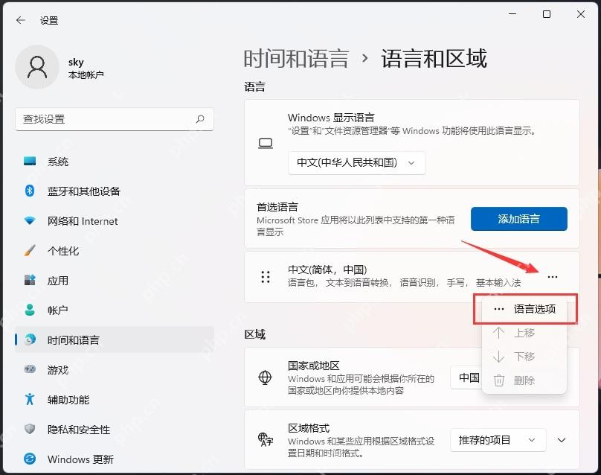Click the 系统 monitor icon
Viewport: 601px width, 475px height.
point(30,161)
